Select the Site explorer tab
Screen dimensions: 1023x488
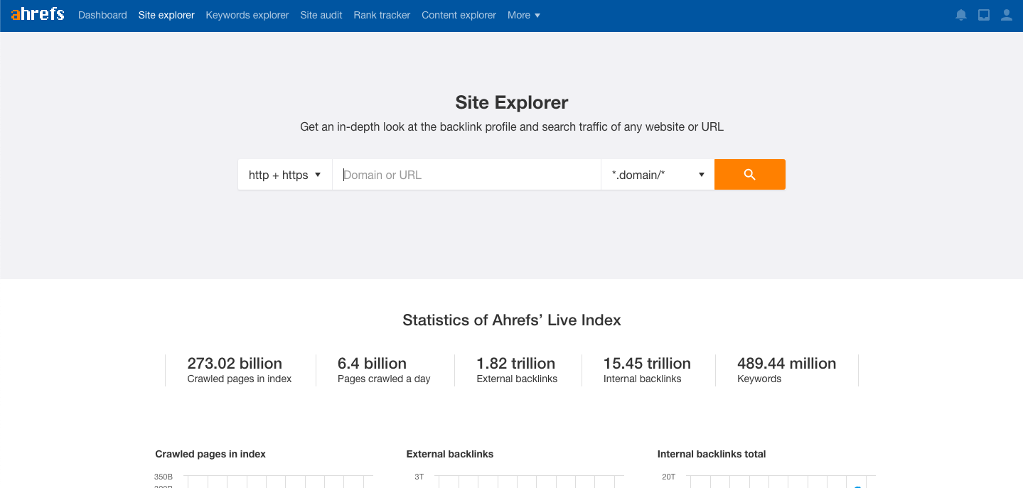coord(166,15)
